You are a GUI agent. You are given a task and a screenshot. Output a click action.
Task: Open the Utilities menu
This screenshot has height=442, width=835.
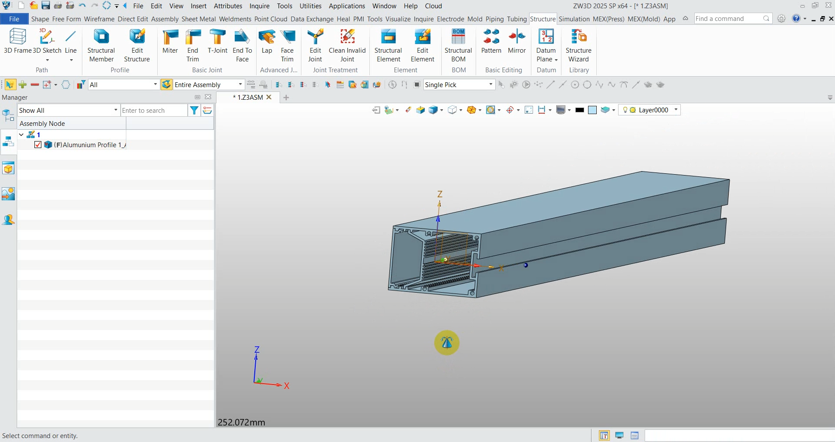[310, 6]
